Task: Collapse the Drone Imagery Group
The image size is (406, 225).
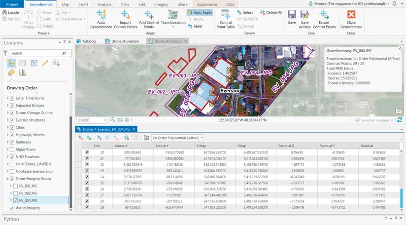Action: click(7, 179)
